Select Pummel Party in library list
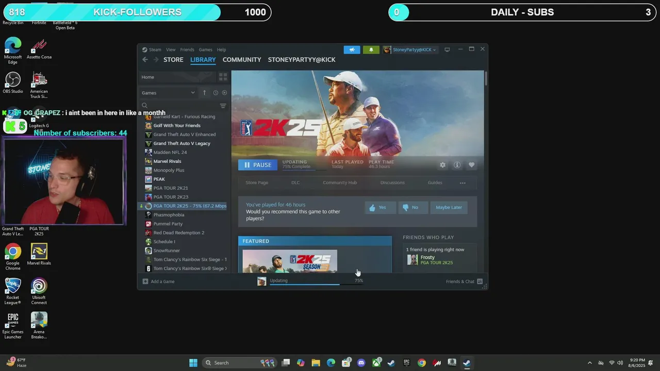The width and height of the screenshot is (660, 371). point(168,224)
